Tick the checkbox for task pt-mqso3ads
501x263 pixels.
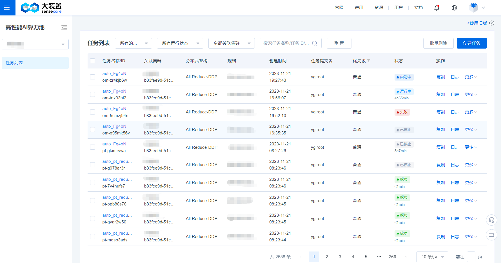[93, 237]
